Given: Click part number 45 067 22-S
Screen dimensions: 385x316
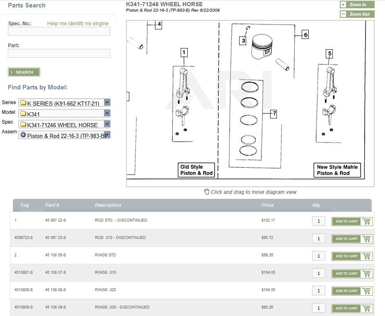Looking at the screenshot, I should coord(56,220).
